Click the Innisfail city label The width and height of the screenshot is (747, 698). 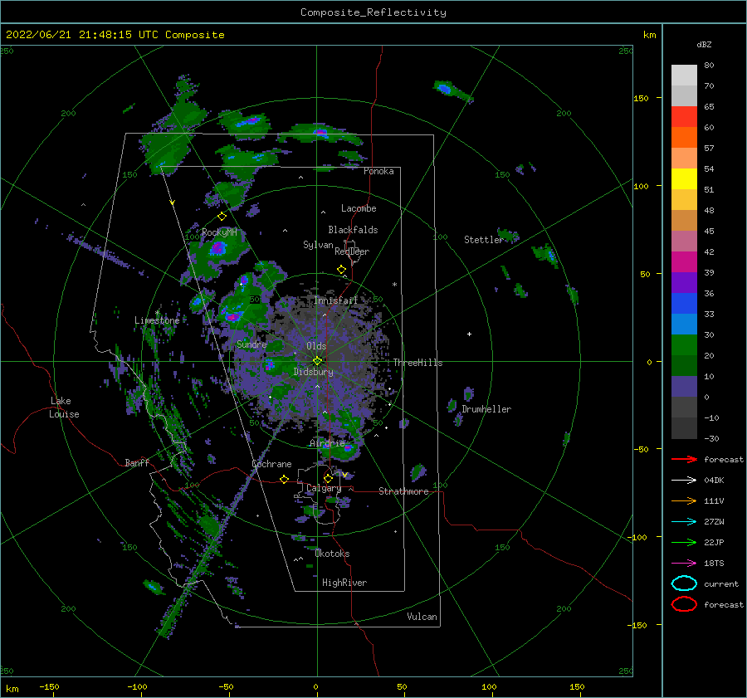335,300
